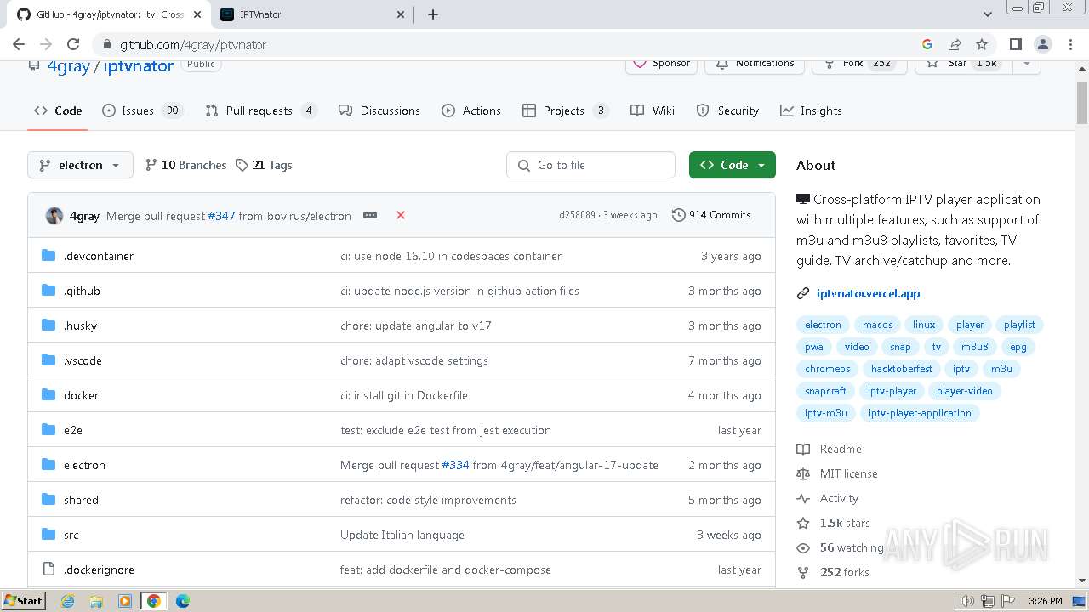Open the Chrome three-dot menu

(x=1069, y=44)
